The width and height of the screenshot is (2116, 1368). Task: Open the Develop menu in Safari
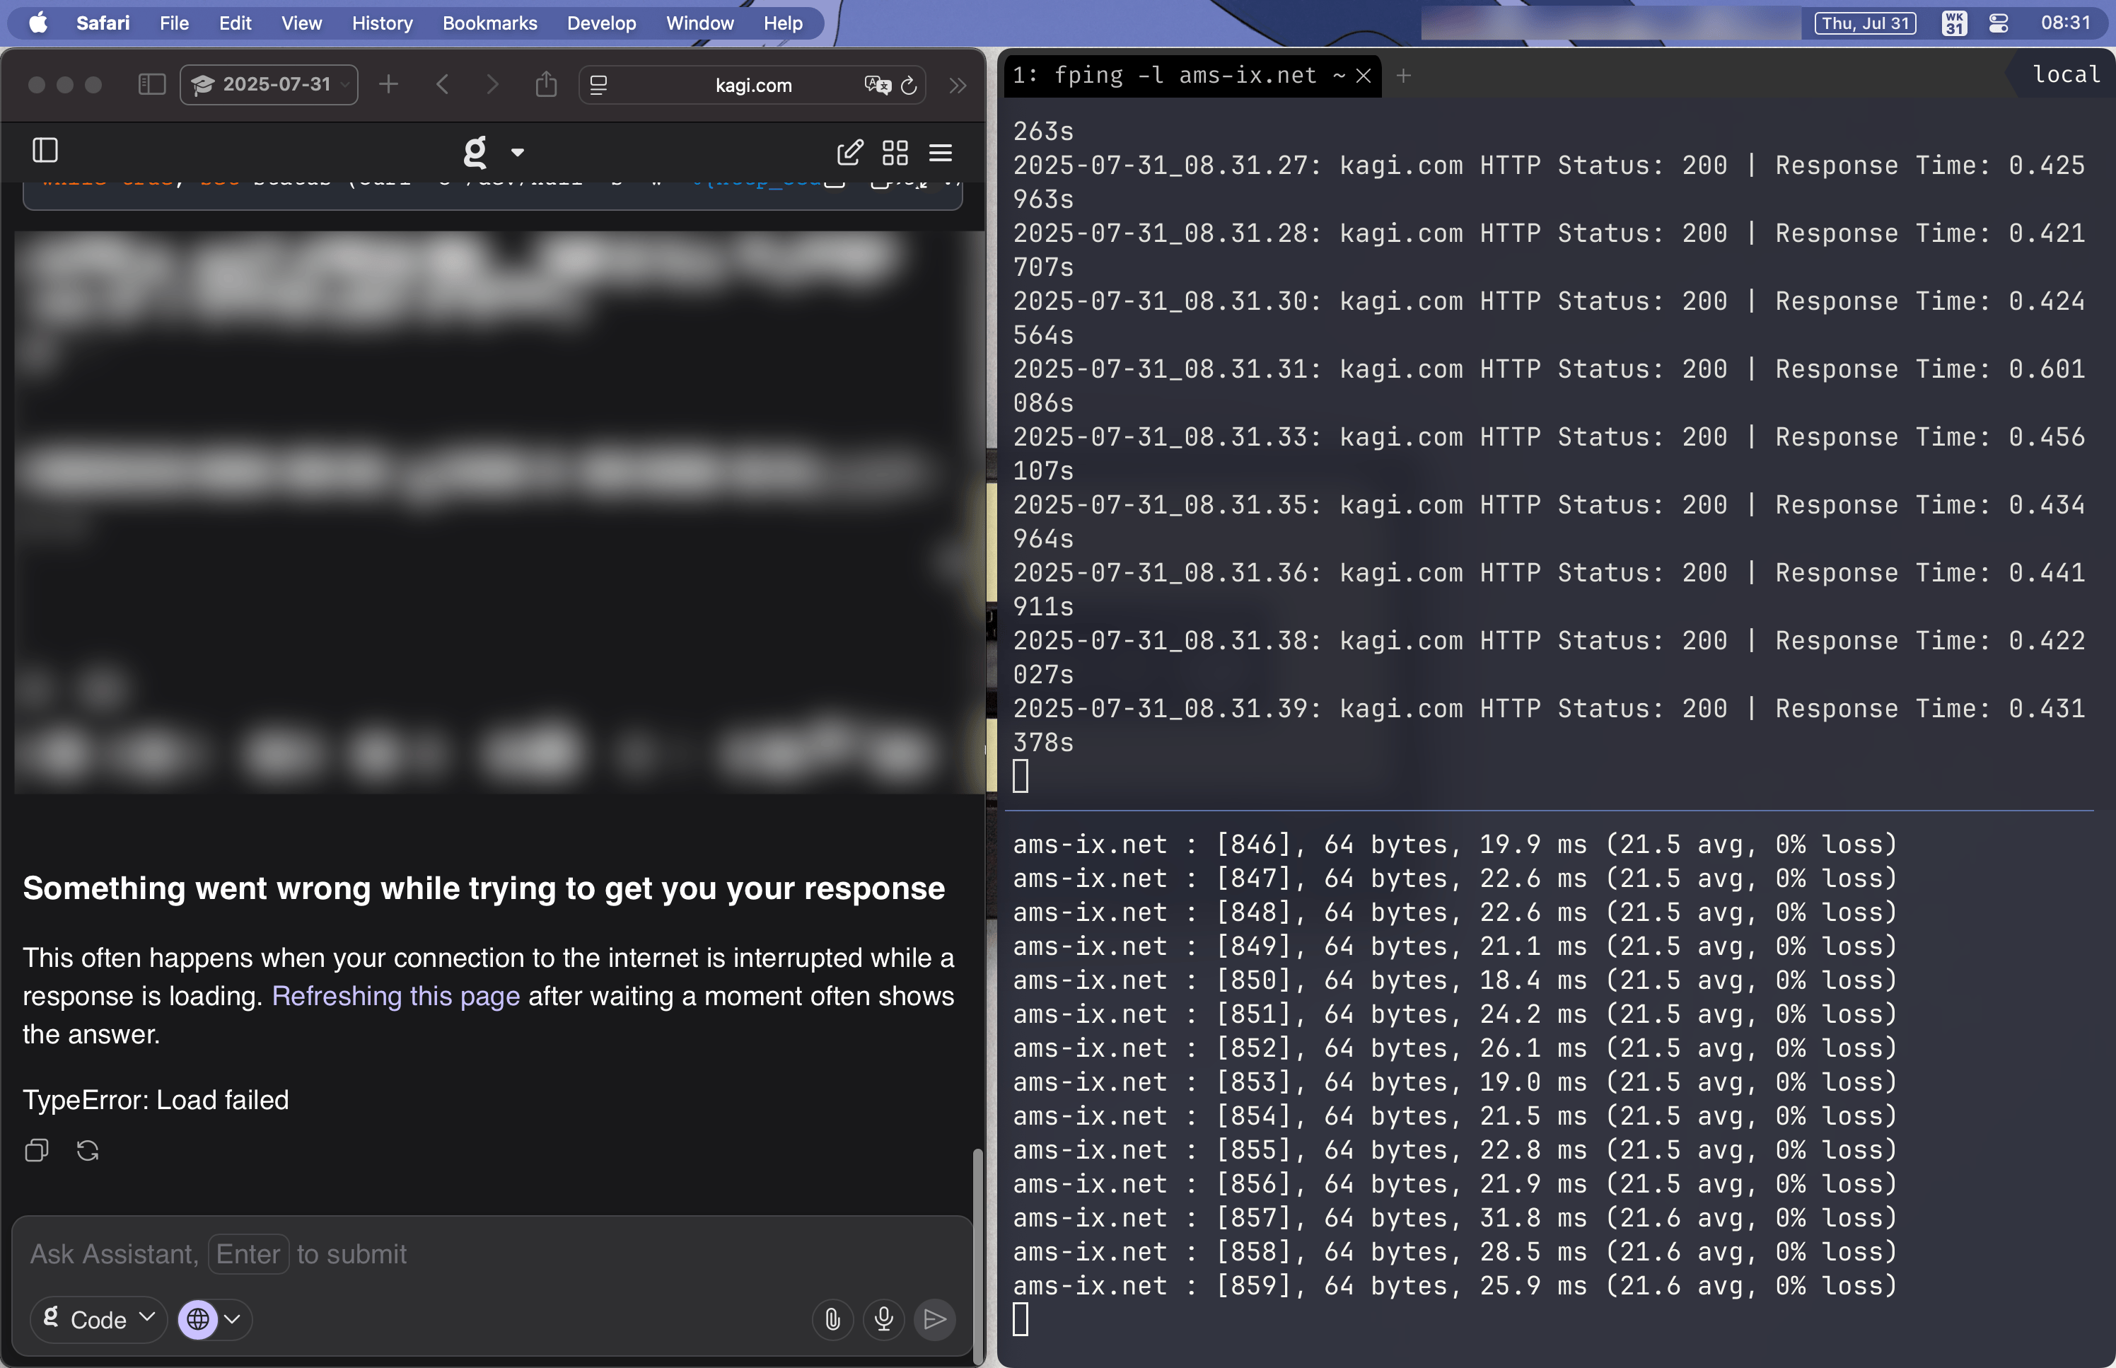pyautogui.click(x=601, y=23)
